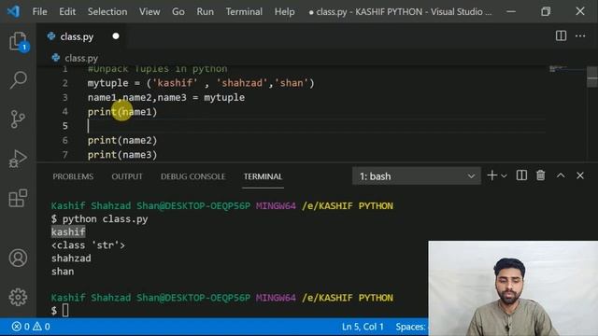This screenshot has width=598, height=336.
Task: Open the Explorer view in activity bar
Action: tap(18, 41)
